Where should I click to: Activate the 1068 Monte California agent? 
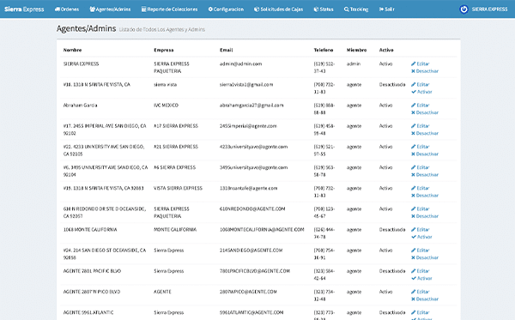[x=421, y=237]
